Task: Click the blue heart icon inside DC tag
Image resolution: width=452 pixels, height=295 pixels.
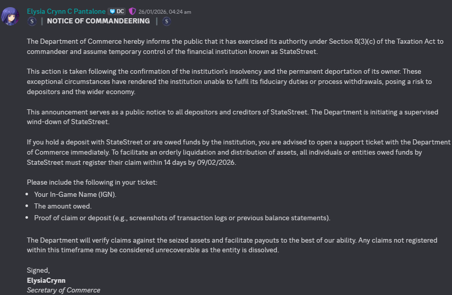Action: pyautogui.click(x=112, y=11)
